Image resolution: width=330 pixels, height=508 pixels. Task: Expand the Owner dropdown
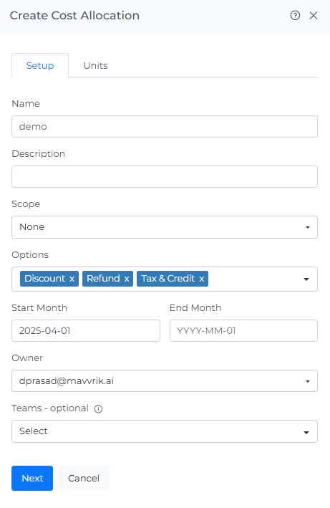(x=165, y=380)
